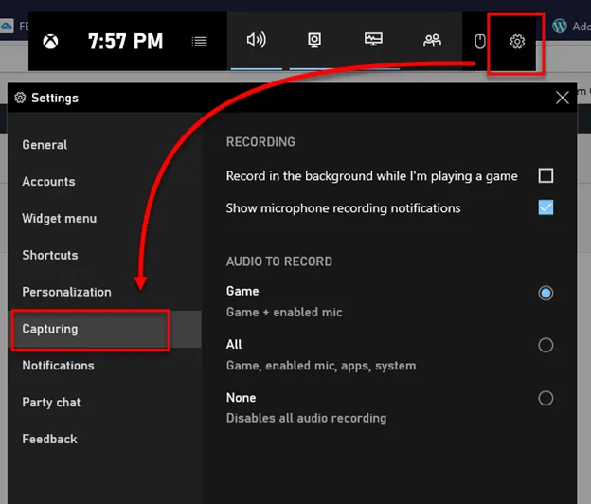Click the 'Game + enabled mic' description

284,312
